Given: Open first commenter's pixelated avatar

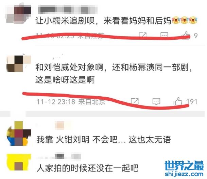Looking at the screenshot, I should (x=18, y=14).
